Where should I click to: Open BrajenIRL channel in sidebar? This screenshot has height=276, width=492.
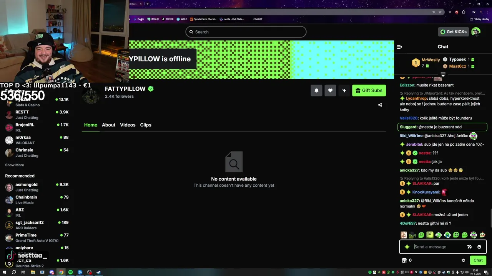click(x=37, y=127)
